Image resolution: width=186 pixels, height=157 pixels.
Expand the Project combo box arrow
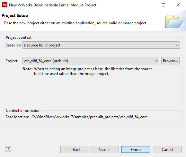click(156, 61)
